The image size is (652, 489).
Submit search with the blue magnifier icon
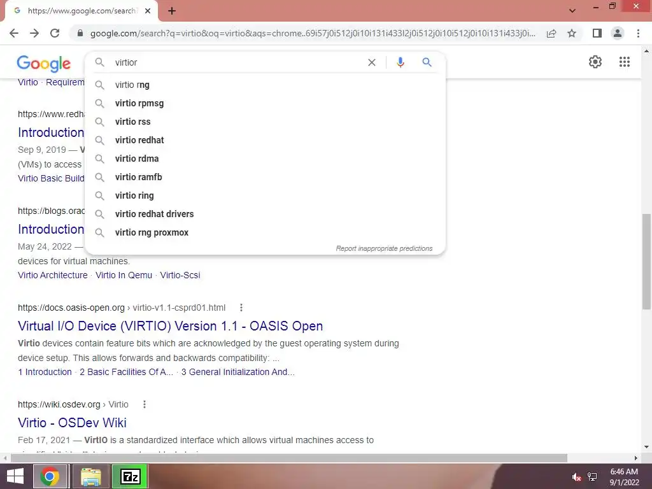[427, 62]
